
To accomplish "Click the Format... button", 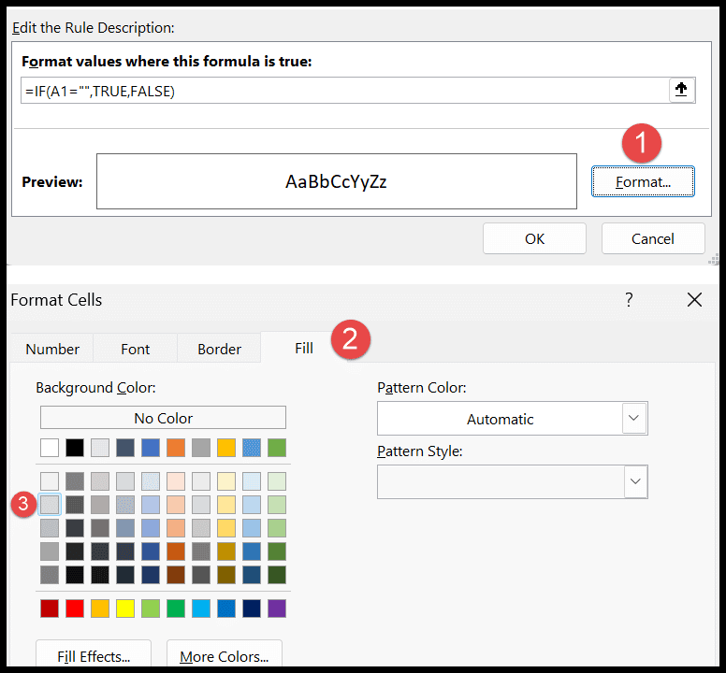I will click(643, 181).
